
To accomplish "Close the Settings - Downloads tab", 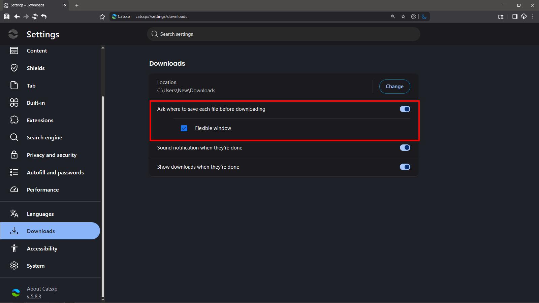I will pos(65,5).
